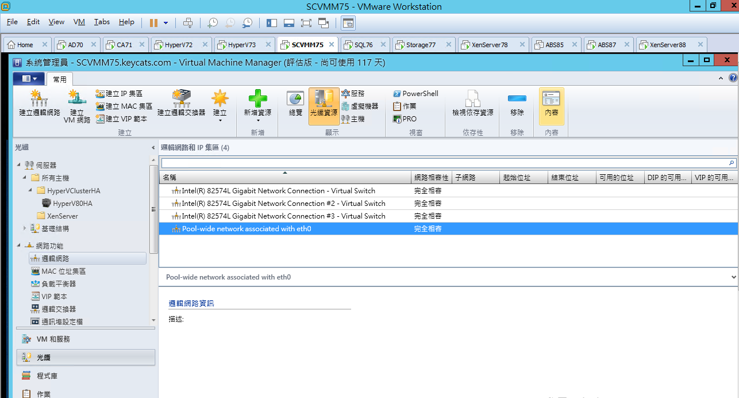This screenshot has height=398, width=739.
Task: Collapse the 伺服器 tree node
Action: pos(18,165)
